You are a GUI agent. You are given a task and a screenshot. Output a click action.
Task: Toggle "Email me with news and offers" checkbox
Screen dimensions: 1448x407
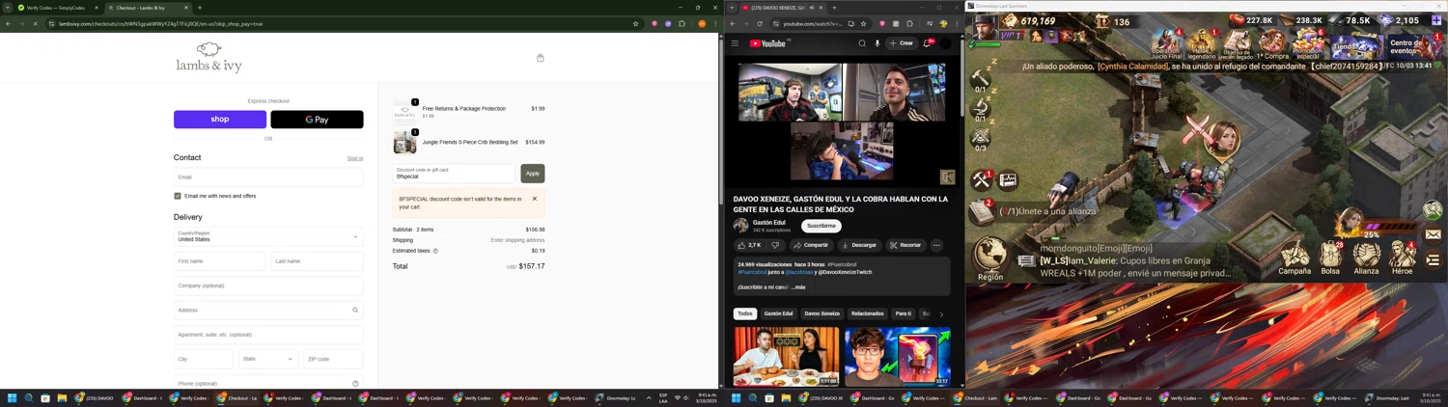[178, 196]
